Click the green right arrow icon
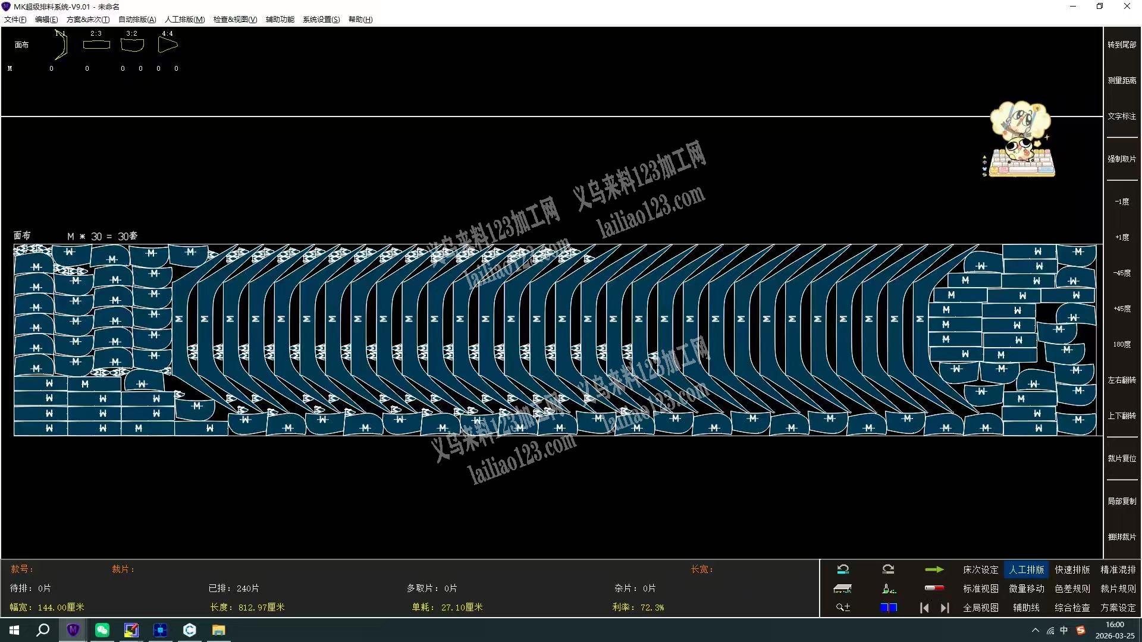Screen dimensions: 1142x642 pos(934,569)
